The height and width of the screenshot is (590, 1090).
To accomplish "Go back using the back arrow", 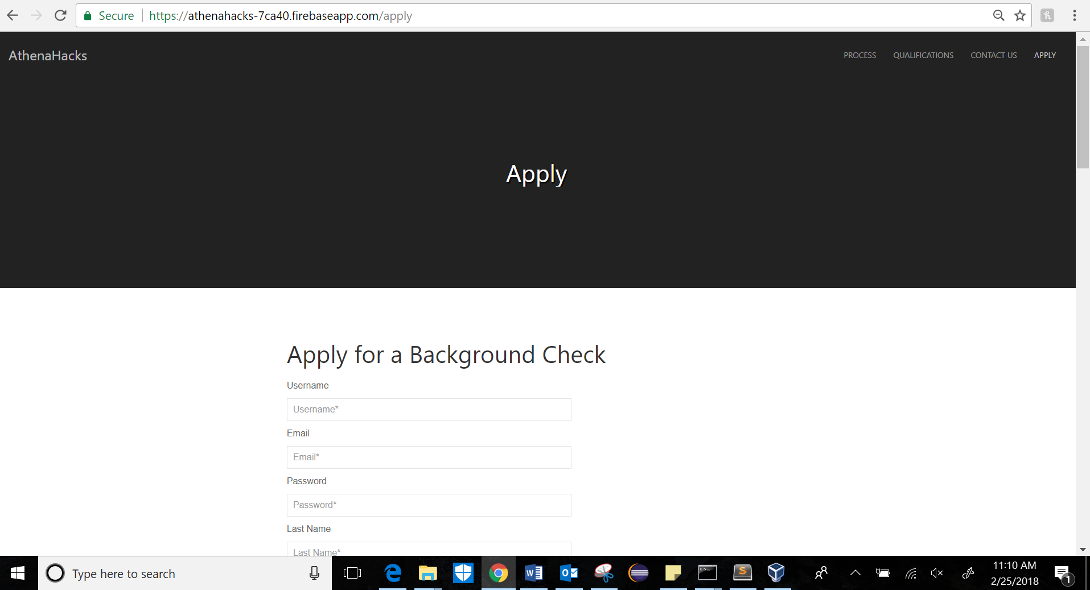I will pos(13,15).
